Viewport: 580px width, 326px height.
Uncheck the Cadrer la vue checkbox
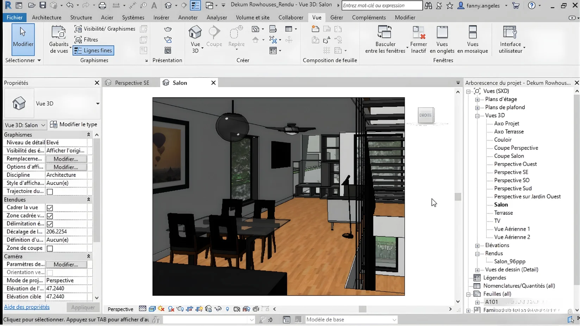tap(49, 207)
